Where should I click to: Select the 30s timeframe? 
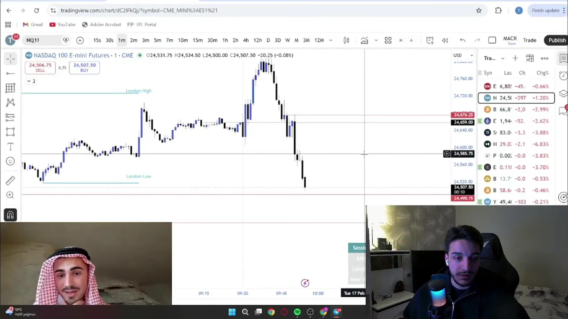109,40
